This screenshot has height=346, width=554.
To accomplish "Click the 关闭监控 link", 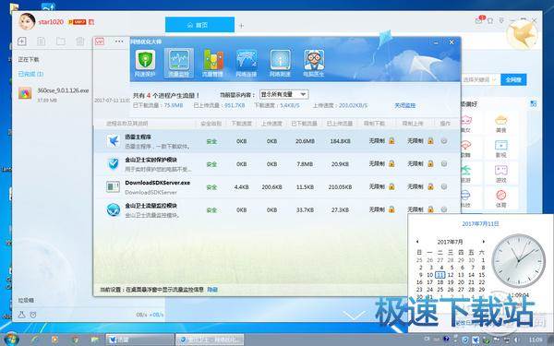I will point(404,105).
